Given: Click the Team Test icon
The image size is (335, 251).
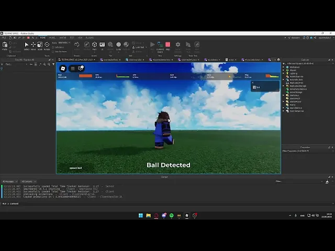Looking at the screenshot, I should [188, 44].
